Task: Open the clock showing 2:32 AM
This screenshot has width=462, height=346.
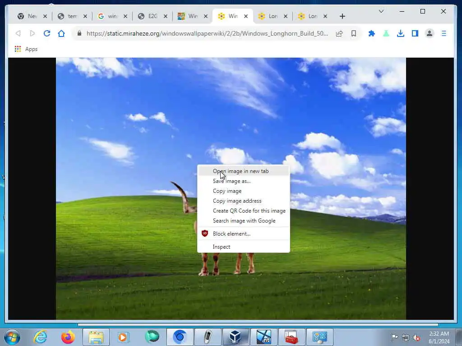Action: tap(439, 337)
